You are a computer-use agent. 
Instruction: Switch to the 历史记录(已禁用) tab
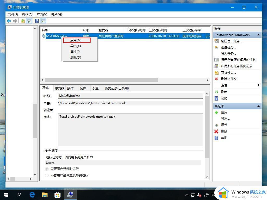117,88
